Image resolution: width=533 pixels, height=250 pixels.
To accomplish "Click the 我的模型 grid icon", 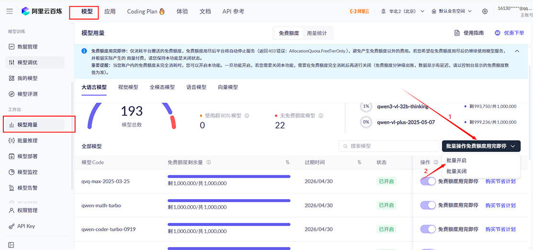I will pos(11,78).
